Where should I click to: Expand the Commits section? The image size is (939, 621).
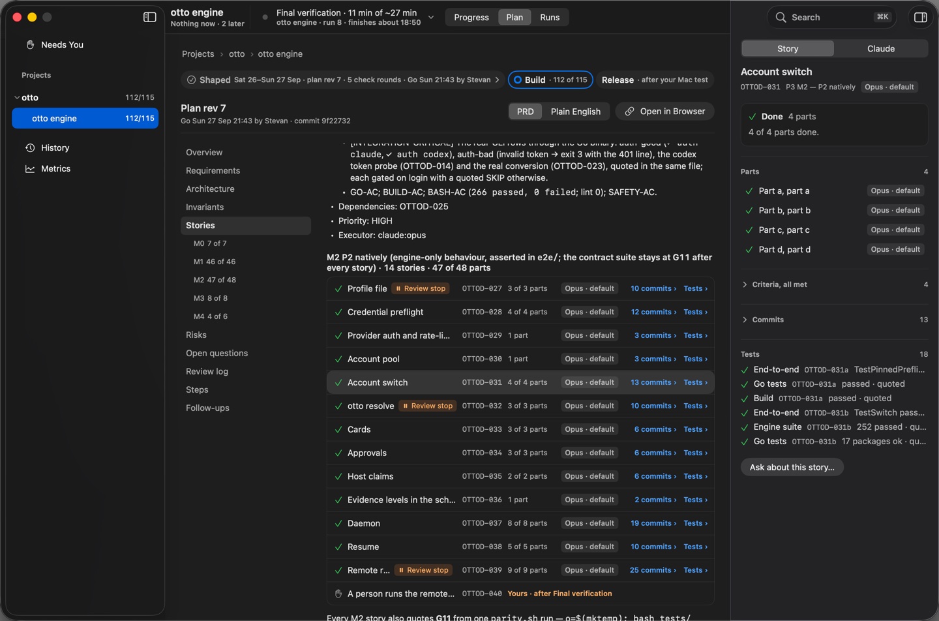pyautogui.click(x=745, y=320)
